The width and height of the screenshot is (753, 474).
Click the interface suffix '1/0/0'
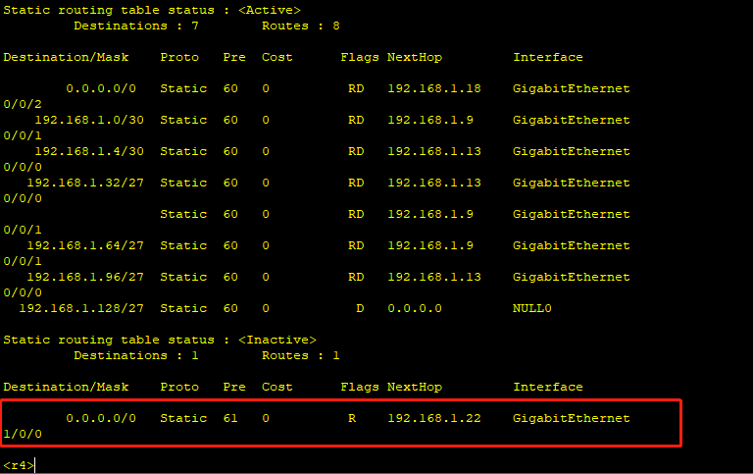click(23, 434)
